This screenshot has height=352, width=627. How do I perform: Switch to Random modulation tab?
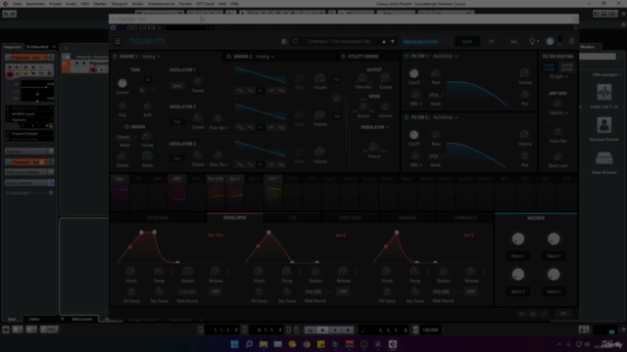pos(408,218)
